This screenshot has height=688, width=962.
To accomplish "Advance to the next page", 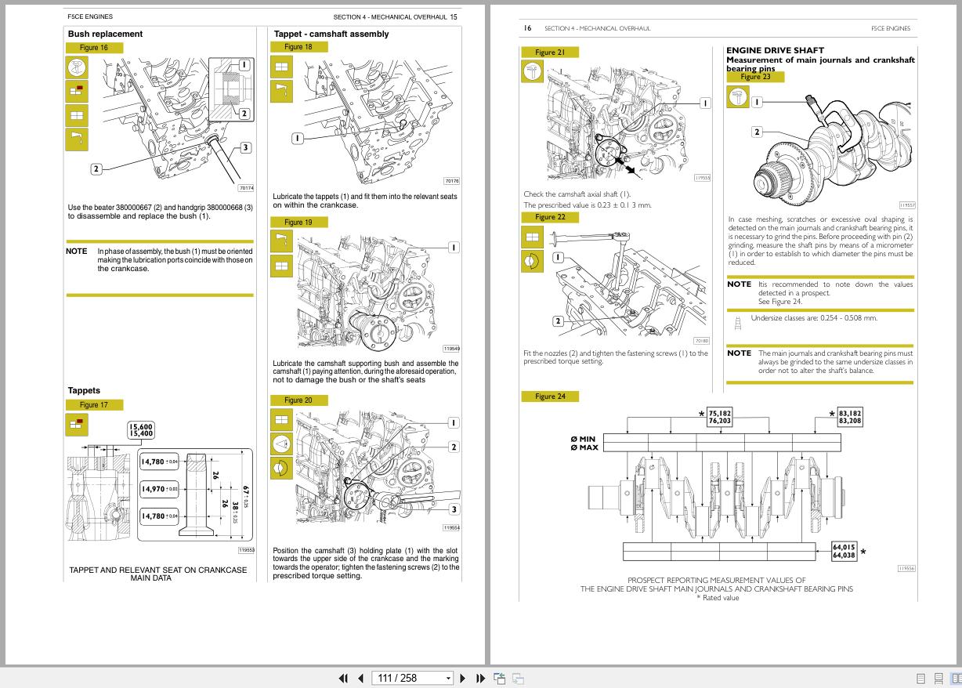I will (463, 678).
